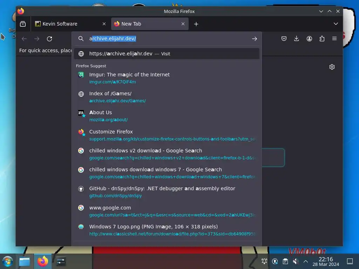Image resolution: width=359 pixels, height=269 pixels.
Task: Focus the page search box behind dropdown
Action: click(273, 157)
